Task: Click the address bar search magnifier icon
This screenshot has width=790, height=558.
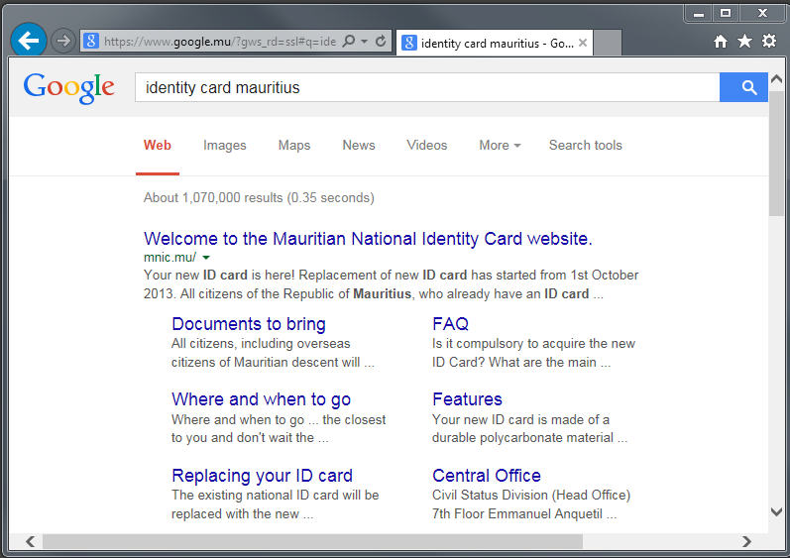Action: pyautogui.click(x=349, y=41)
